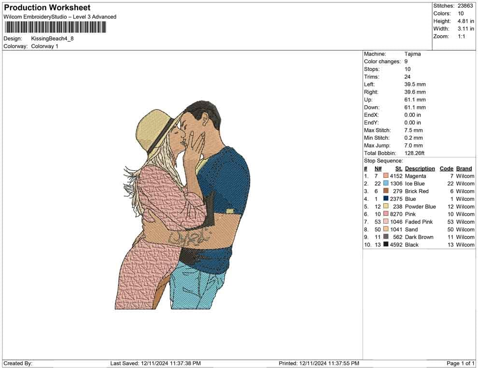This screenshot has height=368, width=478.
Task: Click the Trims value '24'
Action: click(x=408, y=77)
